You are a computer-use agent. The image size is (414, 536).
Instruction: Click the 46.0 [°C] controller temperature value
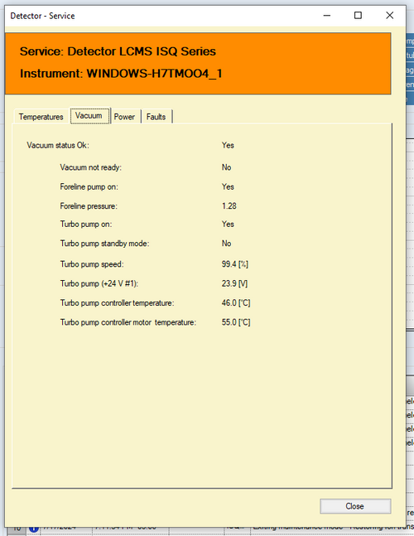click(x=236, y=303)
